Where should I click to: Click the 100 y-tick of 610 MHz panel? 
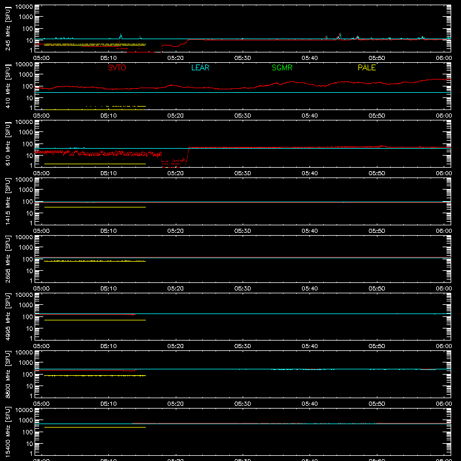pos(28,143)
